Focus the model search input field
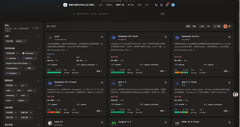This screenshot has width=240, height=127. pos(118,14)
